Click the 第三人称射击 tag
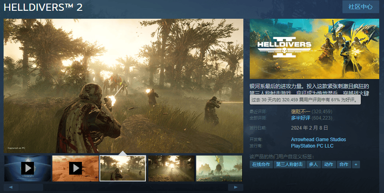 point(289,164)
